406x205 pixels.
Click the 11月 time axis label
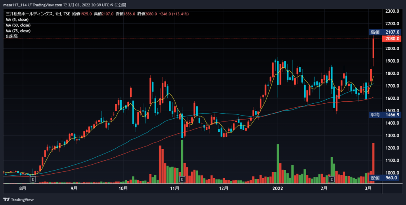[174, 188]
